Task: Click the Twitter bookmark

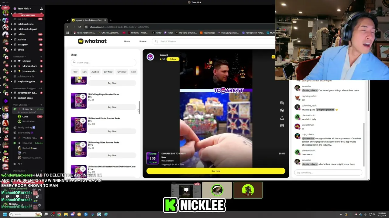Action: pos(157,33)
